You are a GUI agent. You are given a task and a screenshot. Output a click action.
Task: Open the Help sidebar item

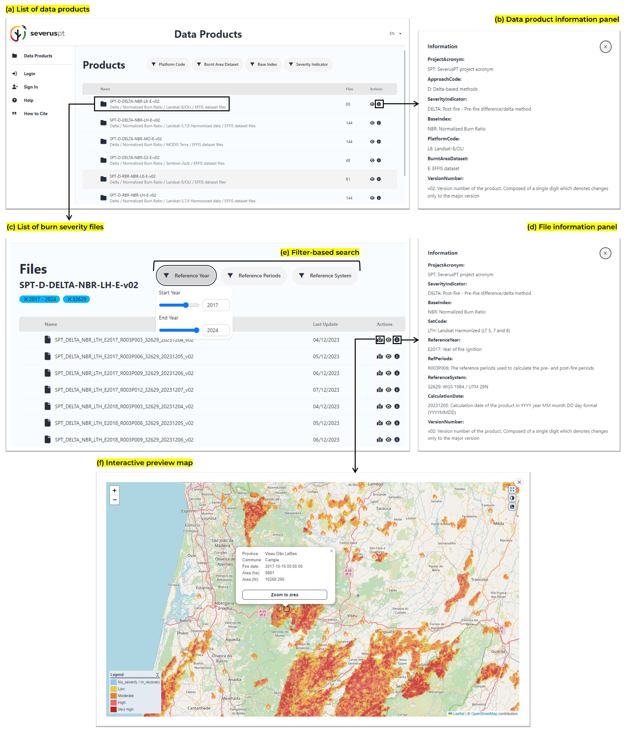[x=28, y=100]
